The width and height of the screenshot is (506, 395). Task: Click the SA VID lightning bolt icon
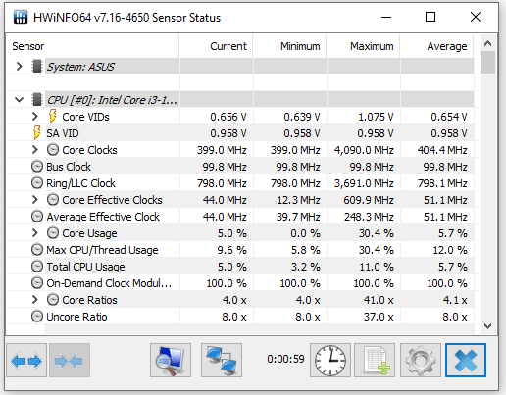point(37,133)
